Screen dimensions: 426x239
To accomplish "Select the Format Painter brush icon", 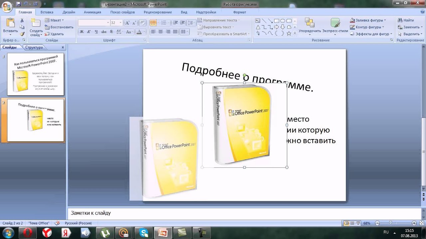I will [x=22, y=34].
